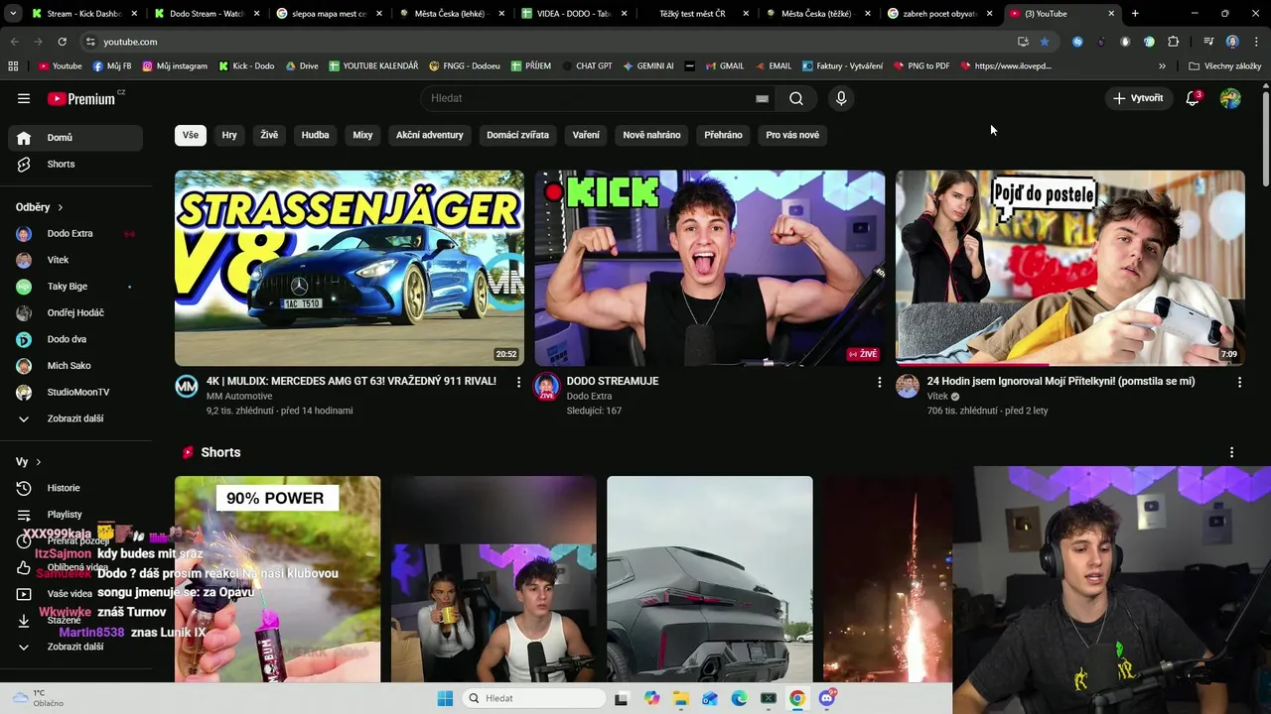The width and height of the screenshot is (1271, 714).
Task: Open the Chrome extensions puzzle menu
Action: click(x=1173, y=42)
